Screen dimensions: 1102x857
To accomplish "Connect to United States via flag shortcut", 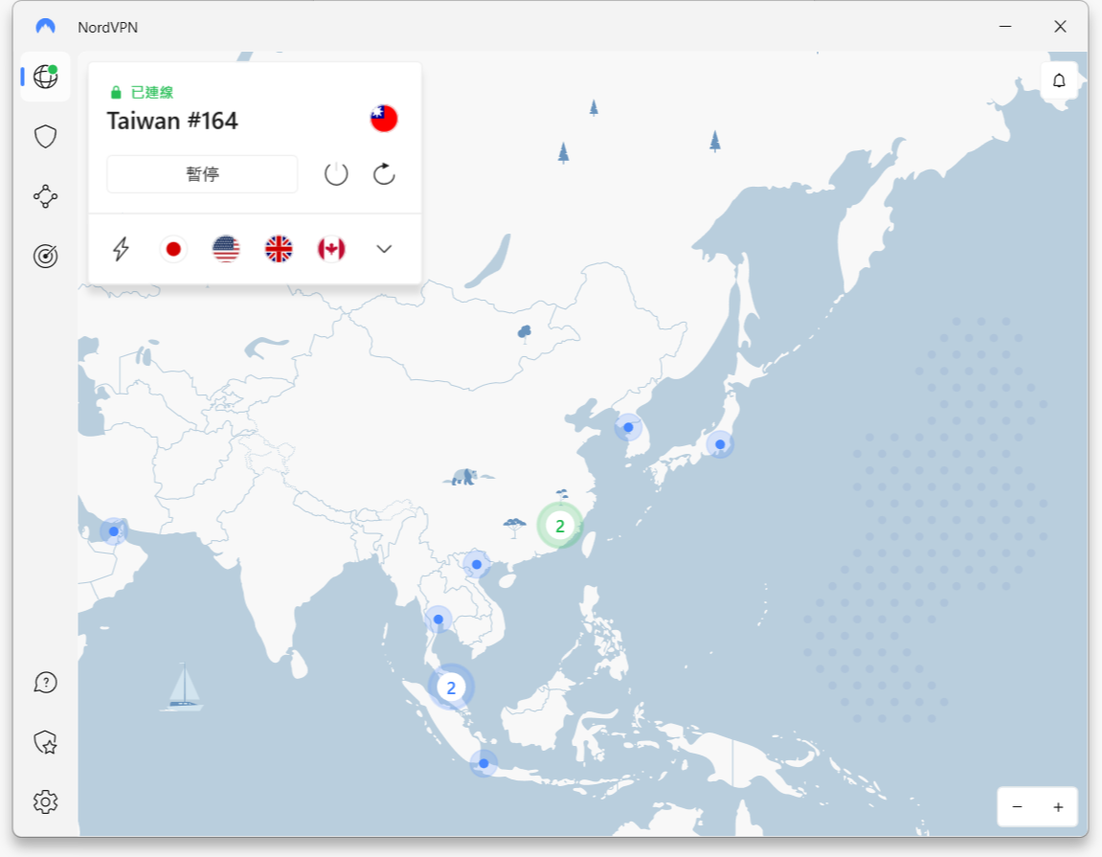I will pyautogui.click(x=226, y=249).
